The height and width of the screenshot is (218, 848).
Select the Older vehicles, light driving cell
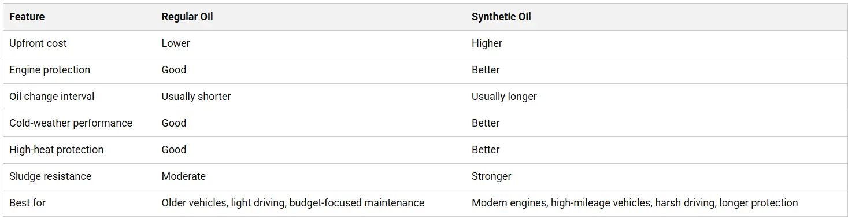pyautogui.click(x=293, y=203)
